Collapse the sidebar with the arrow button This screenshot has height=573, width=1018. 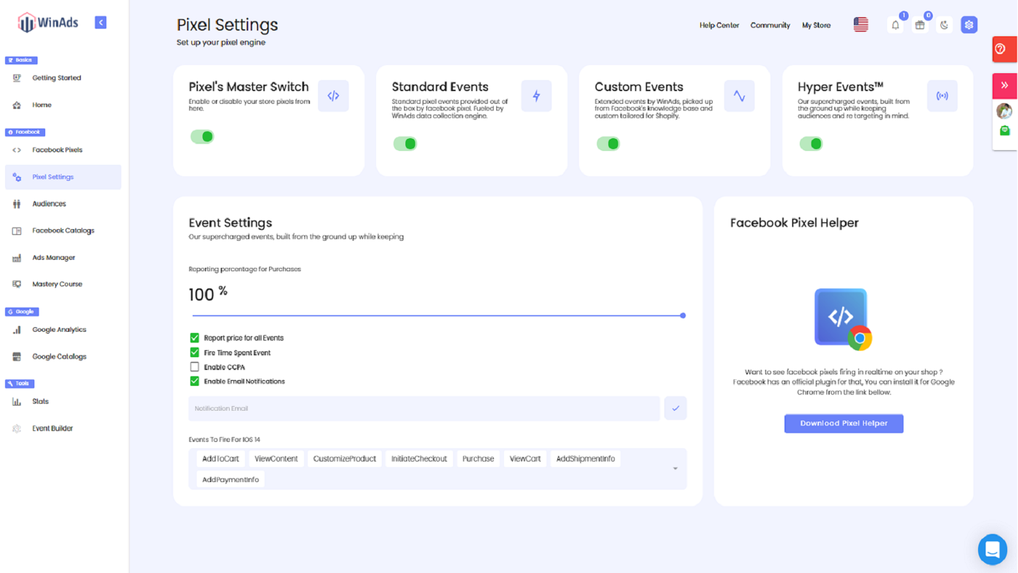pyautogui.click(x=101, y=22)
